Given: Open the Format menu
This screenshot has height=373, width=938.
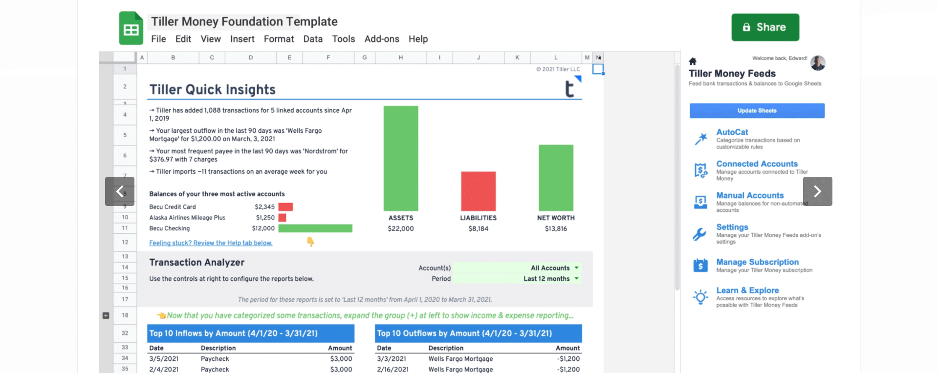Looking at the screenshot, I should point(279,39).
